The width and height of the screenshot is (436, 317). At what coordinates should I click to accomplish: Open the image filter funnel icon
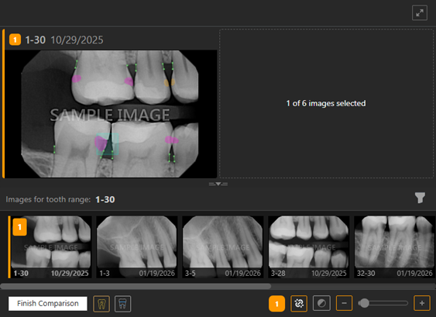(x=420, y=198)
